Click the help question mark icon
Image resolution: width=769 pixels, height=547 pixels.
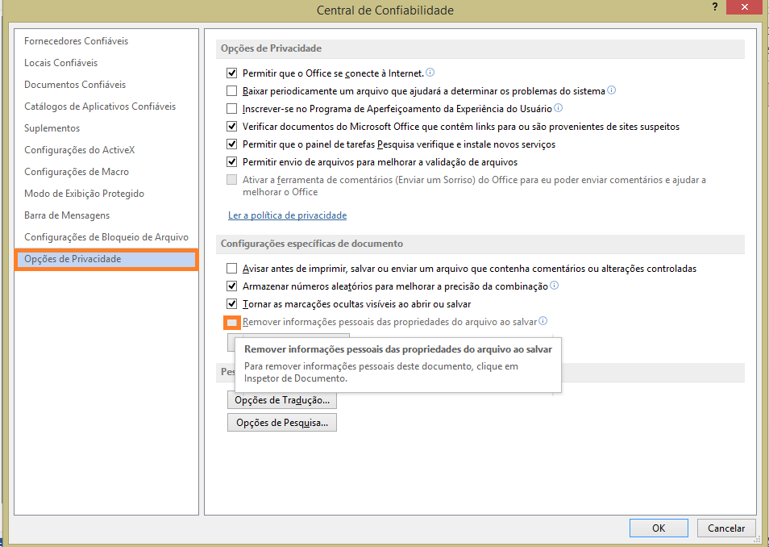[x=715, y=7]
